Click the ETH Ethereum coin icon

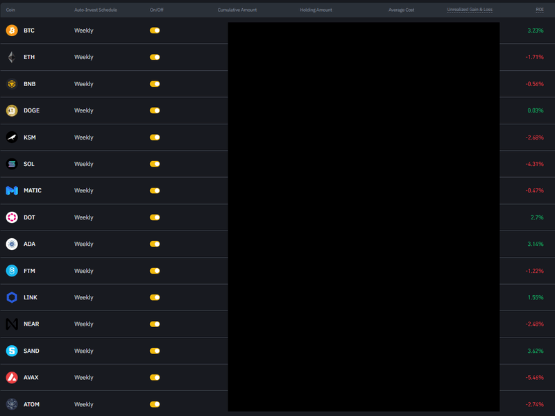(12, 57)
